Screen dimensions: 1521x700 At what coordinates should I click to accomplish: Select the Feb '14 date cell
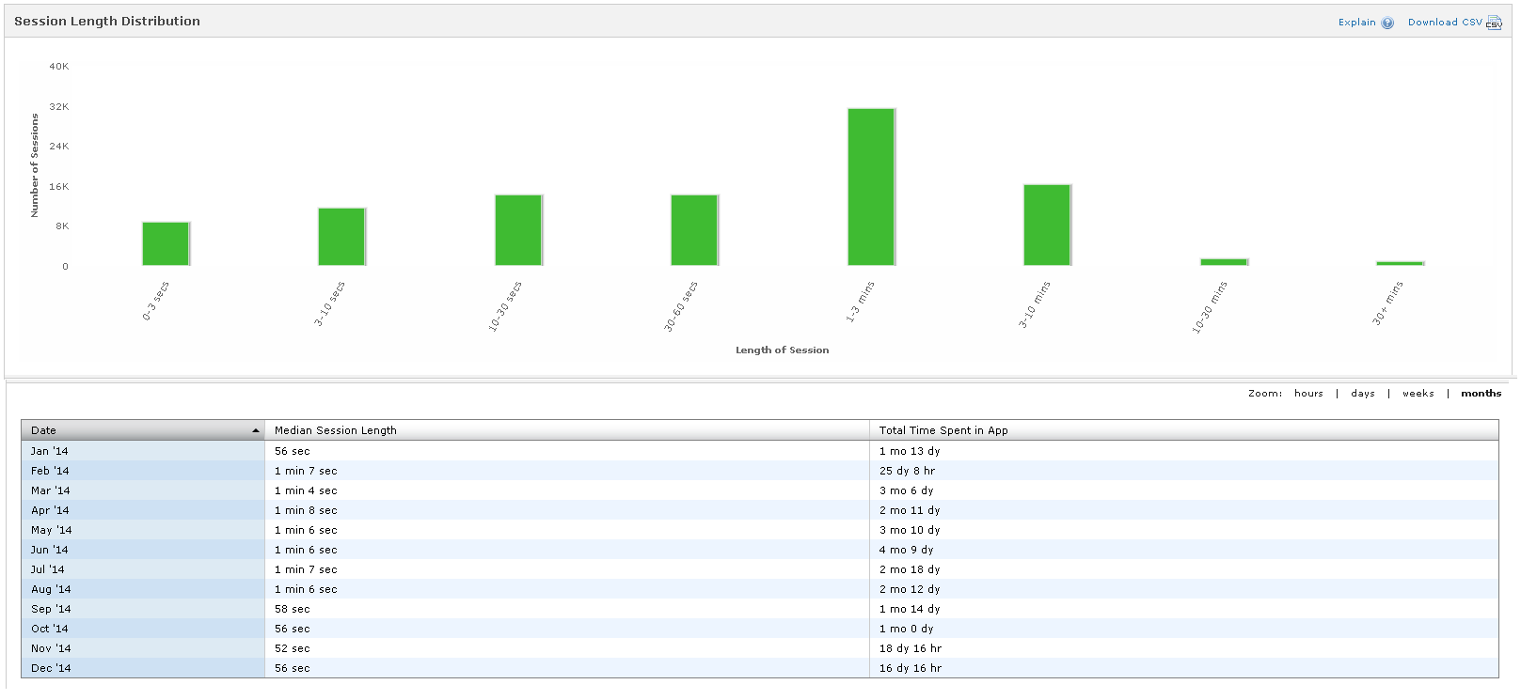coord(143,471)
